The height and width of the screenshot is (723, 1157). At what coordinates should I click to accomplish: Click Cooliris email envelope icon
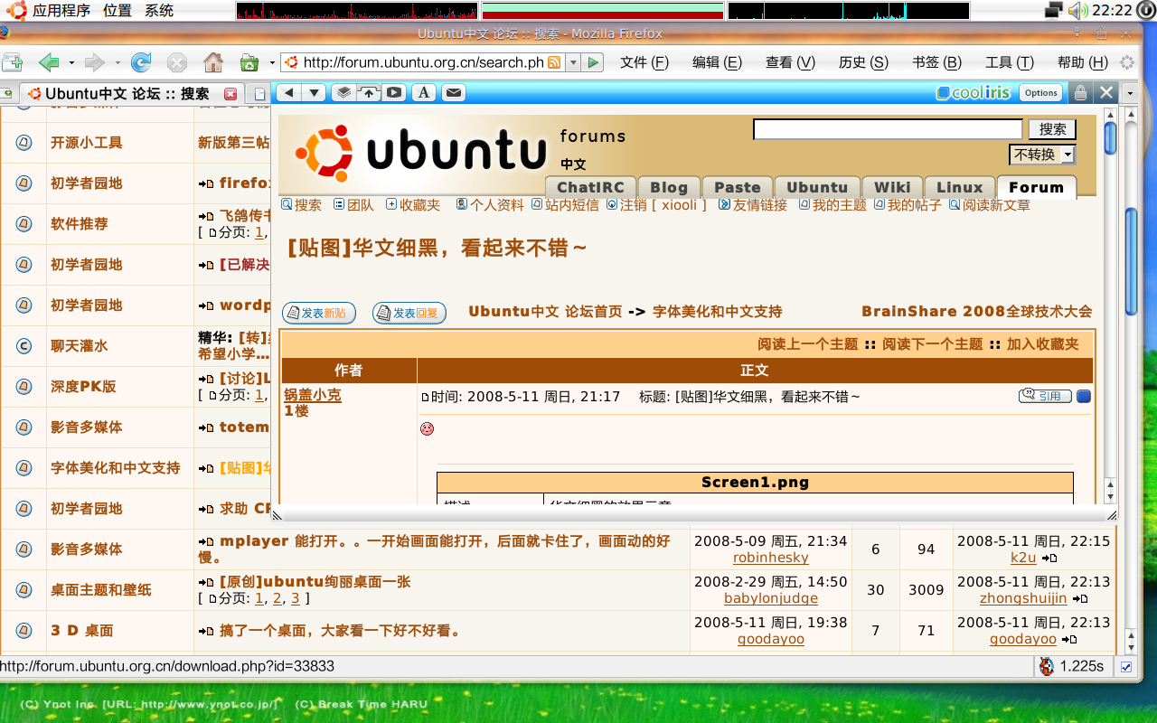pyautogui.click(x=453, y=92)
